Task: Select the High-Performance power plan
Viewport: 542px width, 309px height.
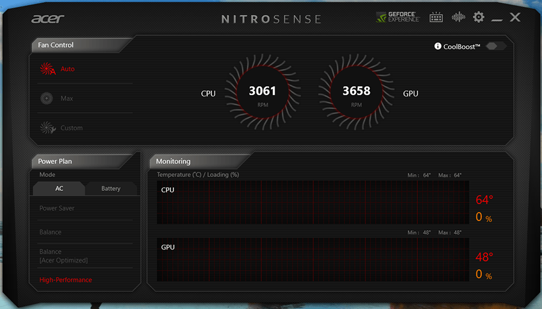Action: click(x=66, y=280)
